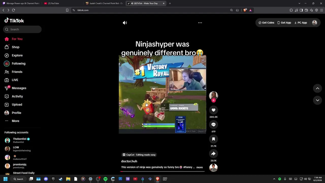Reload the TikTok page
The image size is (325, 183).
click(x=13, y=10)
